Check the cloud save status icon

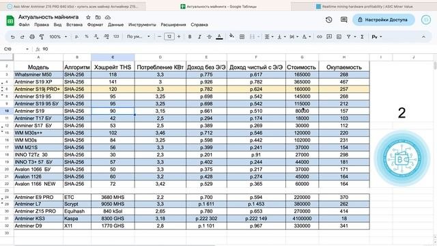pyautogui.click(x=108, y=17)
